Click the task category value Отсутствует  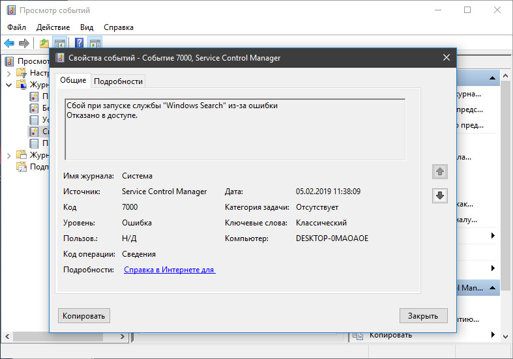click(317, 207)
